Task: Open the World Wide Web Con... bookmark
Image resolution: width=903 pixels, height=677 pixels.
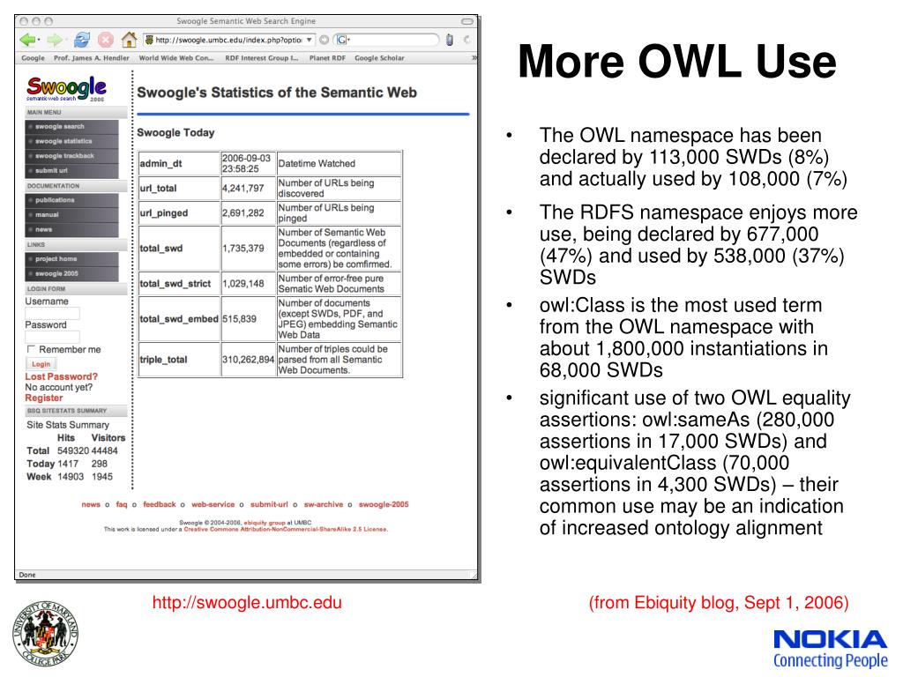Action: click(x=176, y=57)
